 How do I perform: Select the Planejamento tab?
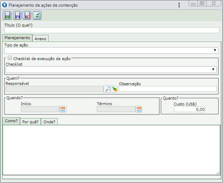[17, 38]
